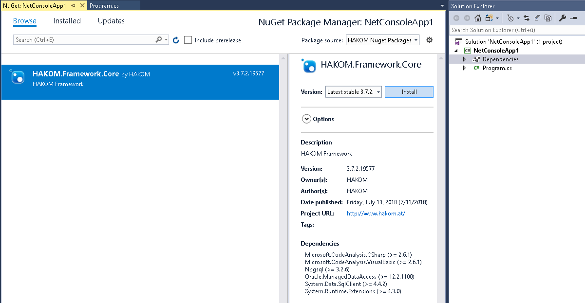
Task: Click Sync with Active Document icon
Action: click(527, 18)
